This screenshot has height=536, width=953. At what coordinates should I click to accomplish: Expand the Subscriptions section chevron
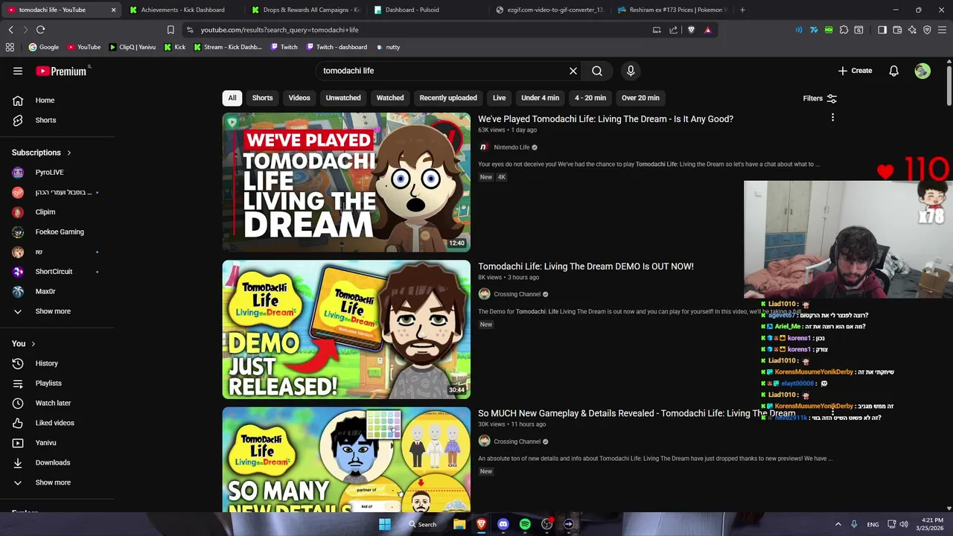(69, 153)
